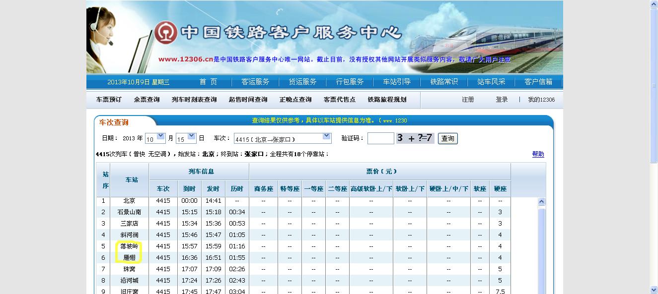The image size is (658, 294).
Task: Click arrival time 15:15 in 石景山南 row
Action: tap(189, 212)
